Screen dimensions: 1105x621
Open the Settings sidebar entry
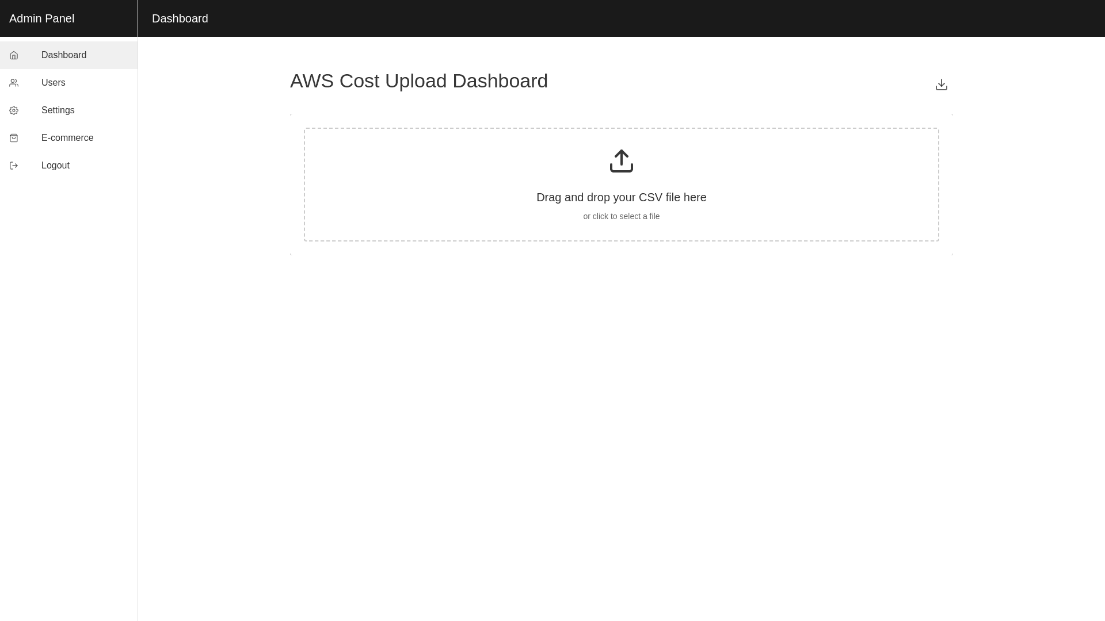point(58,110)
